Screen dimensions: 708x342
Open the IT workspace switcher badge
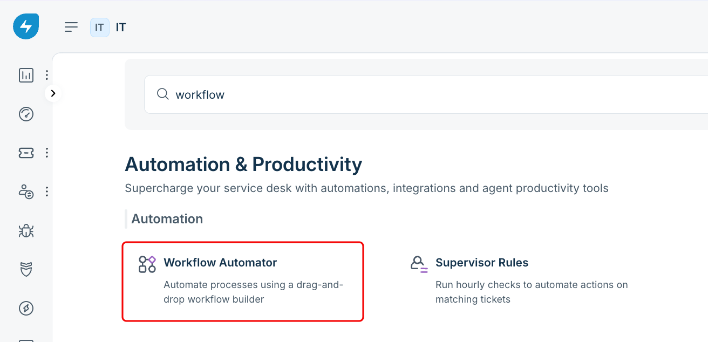[x=100, y=28]
